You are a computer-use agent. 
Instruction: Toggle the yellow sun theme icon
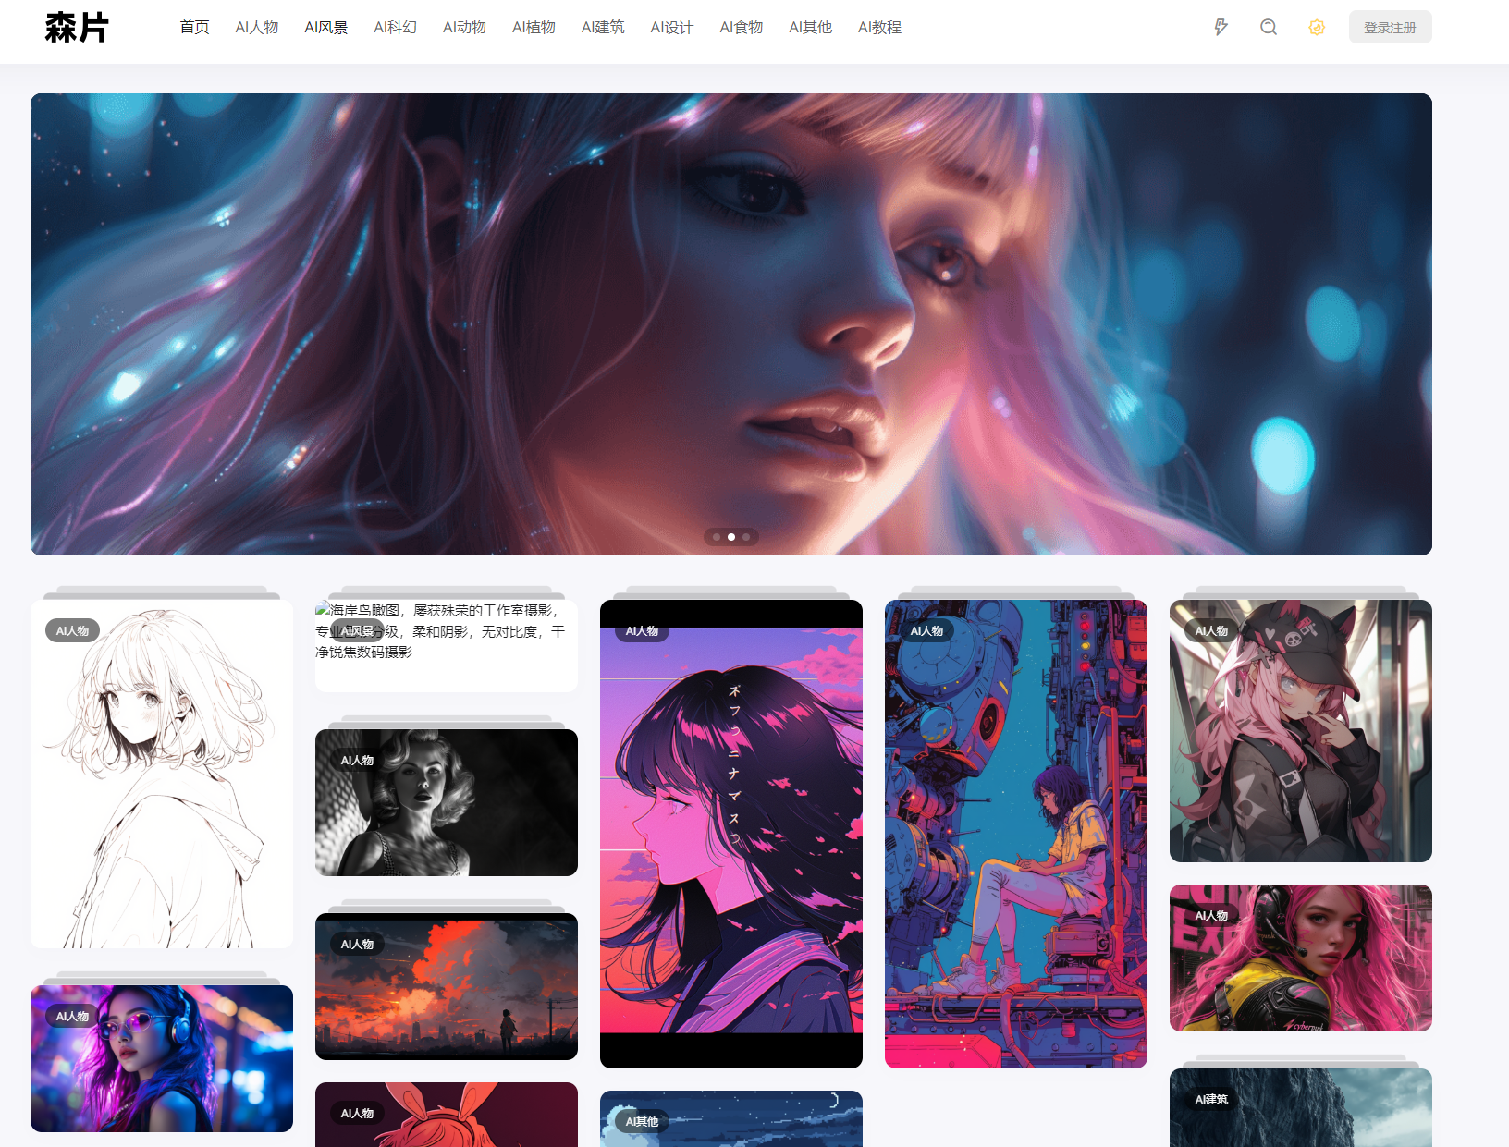(x=1317, y=27)
